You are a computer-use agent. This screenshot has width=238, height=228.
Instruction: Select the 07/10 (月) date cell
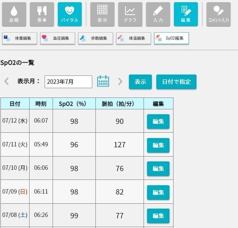click(x=15, y=168)
